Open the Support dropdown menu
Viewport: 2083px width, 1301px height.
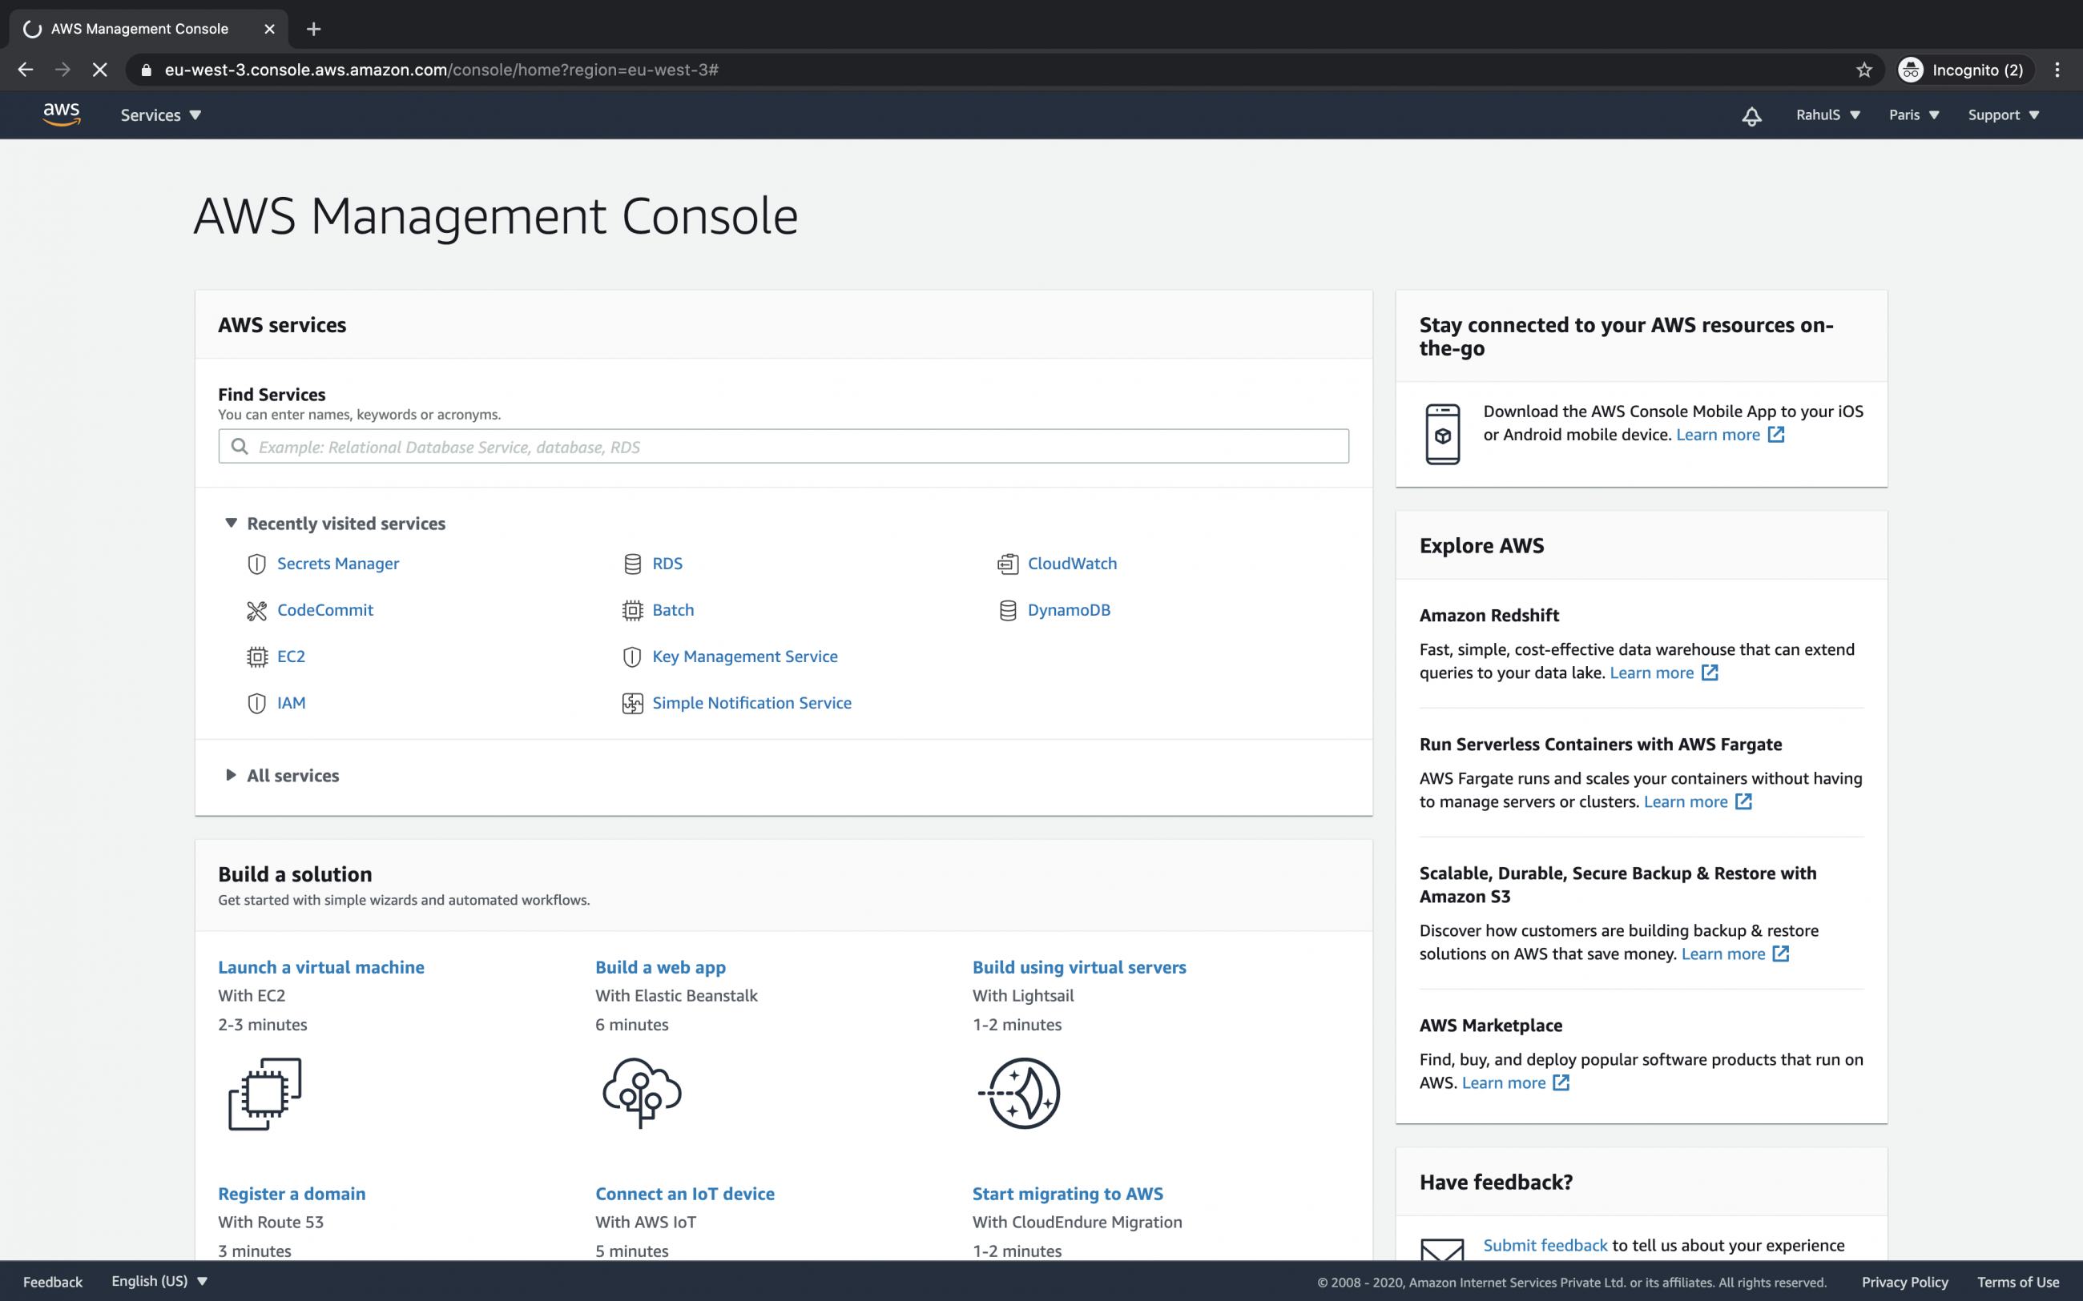(2004, 115)
